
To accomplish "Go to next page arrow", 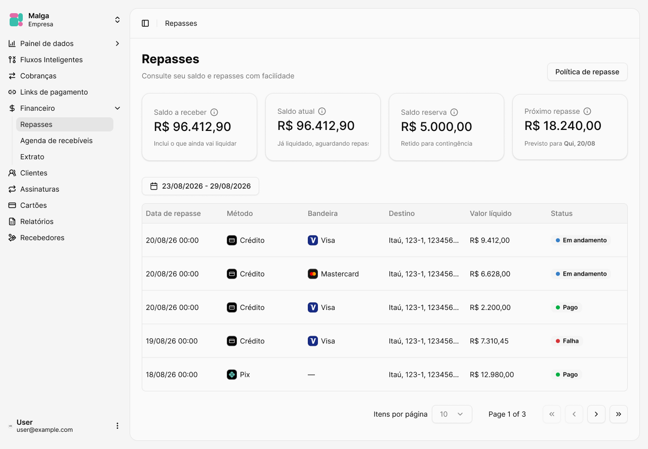I will point(596,414).
